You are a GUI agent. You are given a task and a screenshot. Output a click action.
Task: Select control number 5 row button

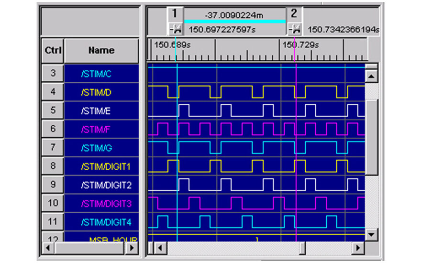53,110
